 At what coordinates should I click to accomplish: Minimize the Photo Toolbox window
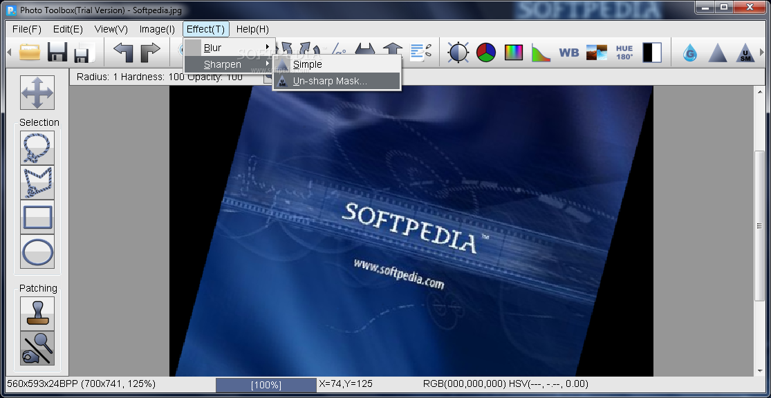tap(706, 7)
